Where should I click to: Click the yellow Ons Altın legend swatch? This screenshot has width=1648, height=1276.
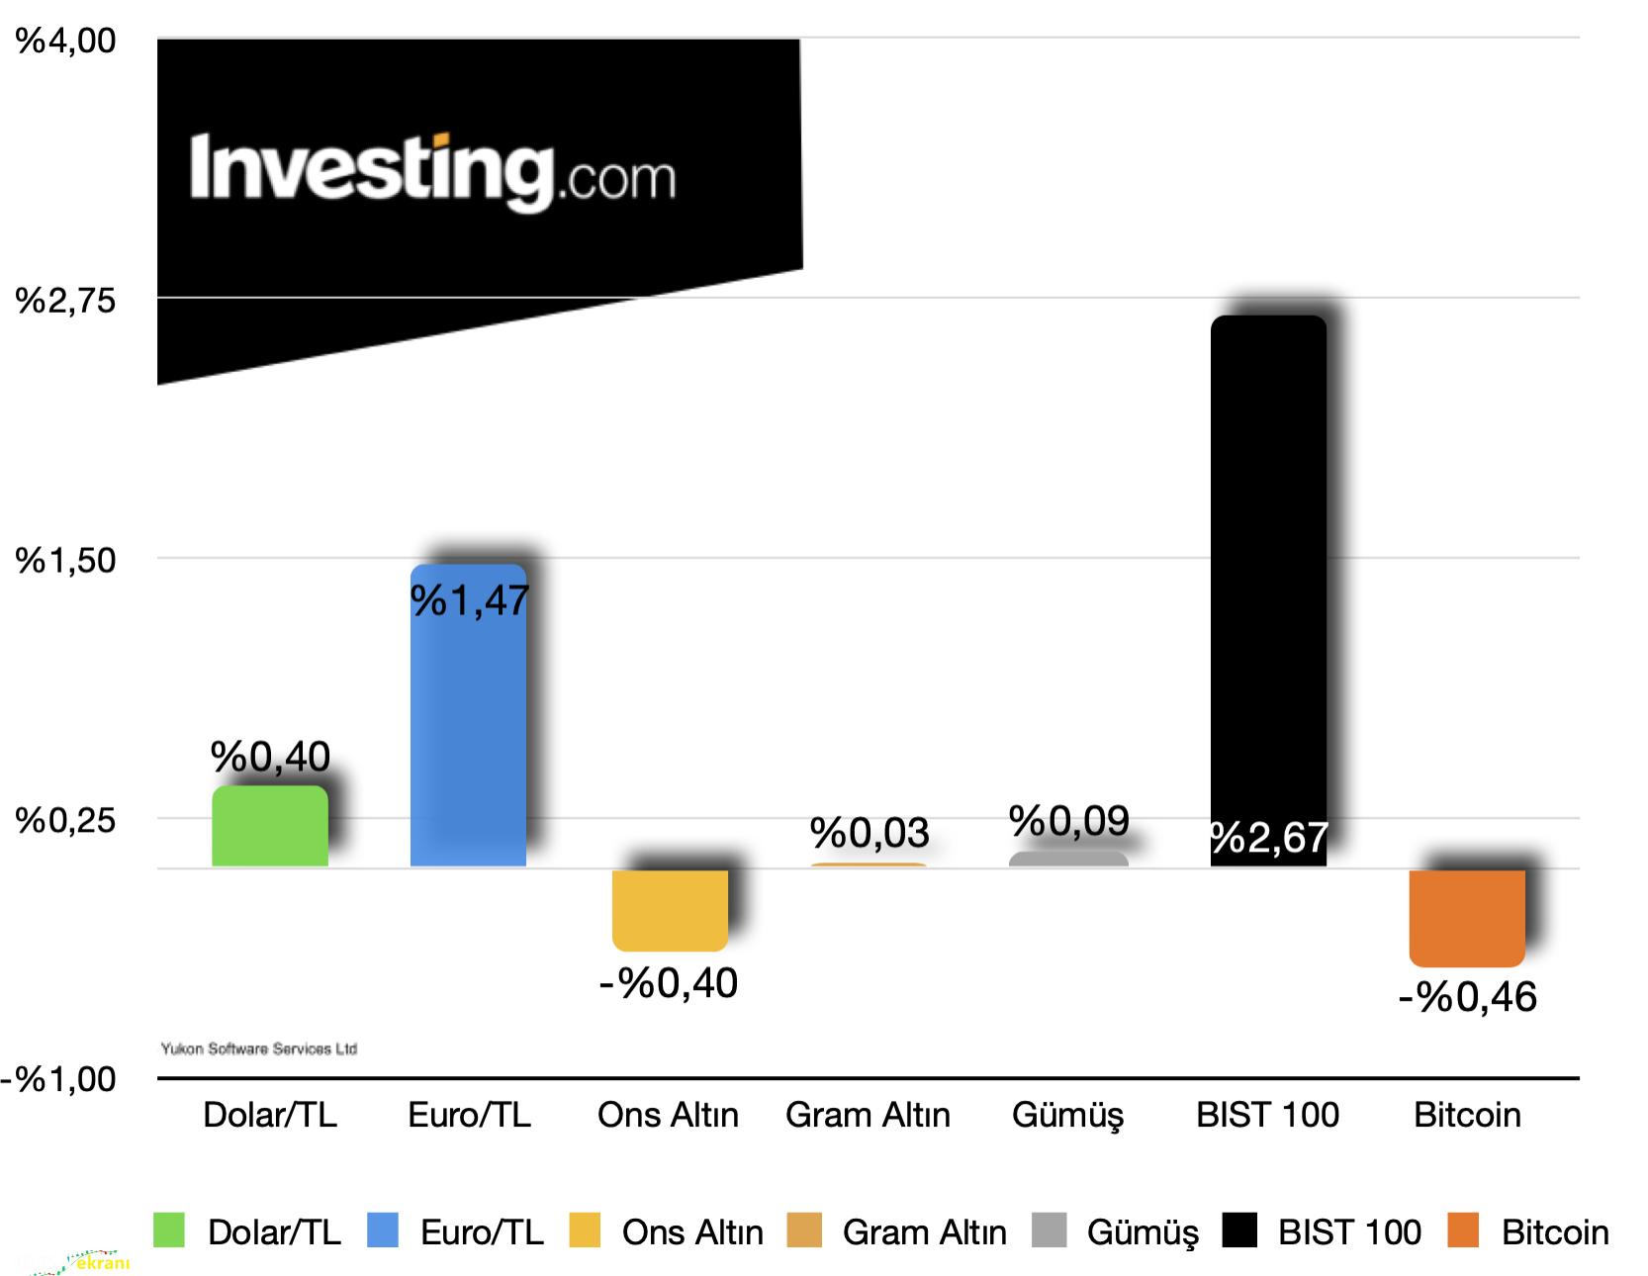(585, 1230)
